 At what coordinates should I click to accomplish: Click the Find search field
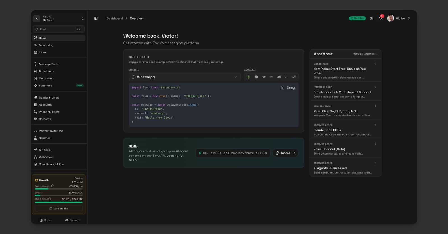(x=59, y=29)
